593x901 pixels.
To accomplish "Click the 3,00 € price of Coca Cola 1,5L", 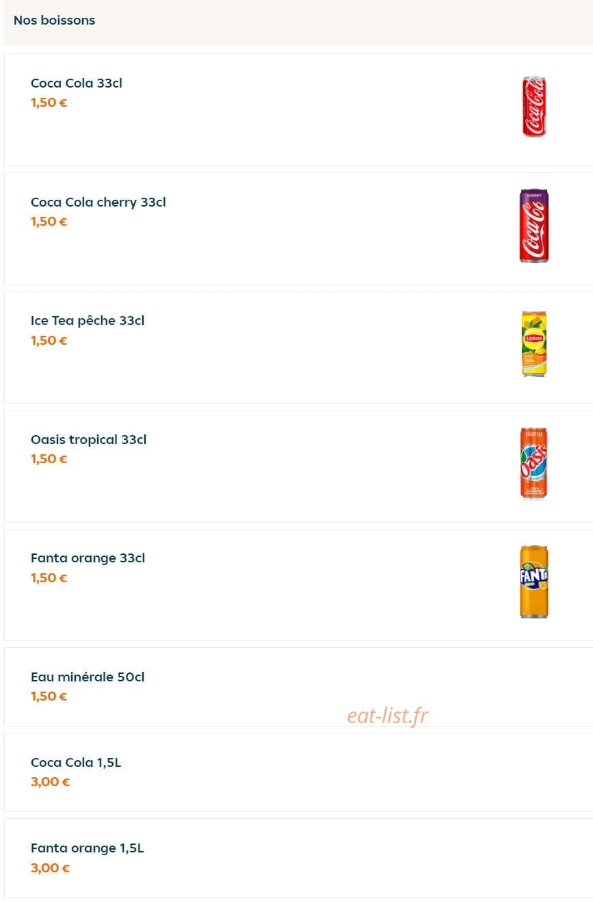I will (x=51, y=782).
